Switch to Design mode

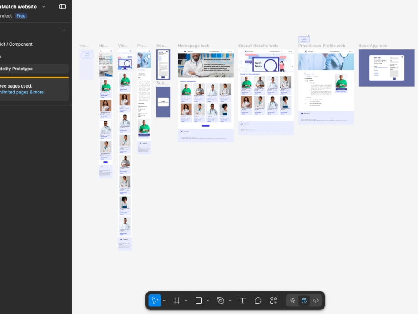tap(304, 300)
